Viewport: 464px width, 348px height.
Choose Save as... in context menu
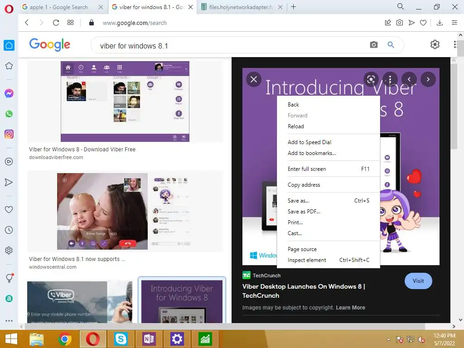[x=329, y=201]
